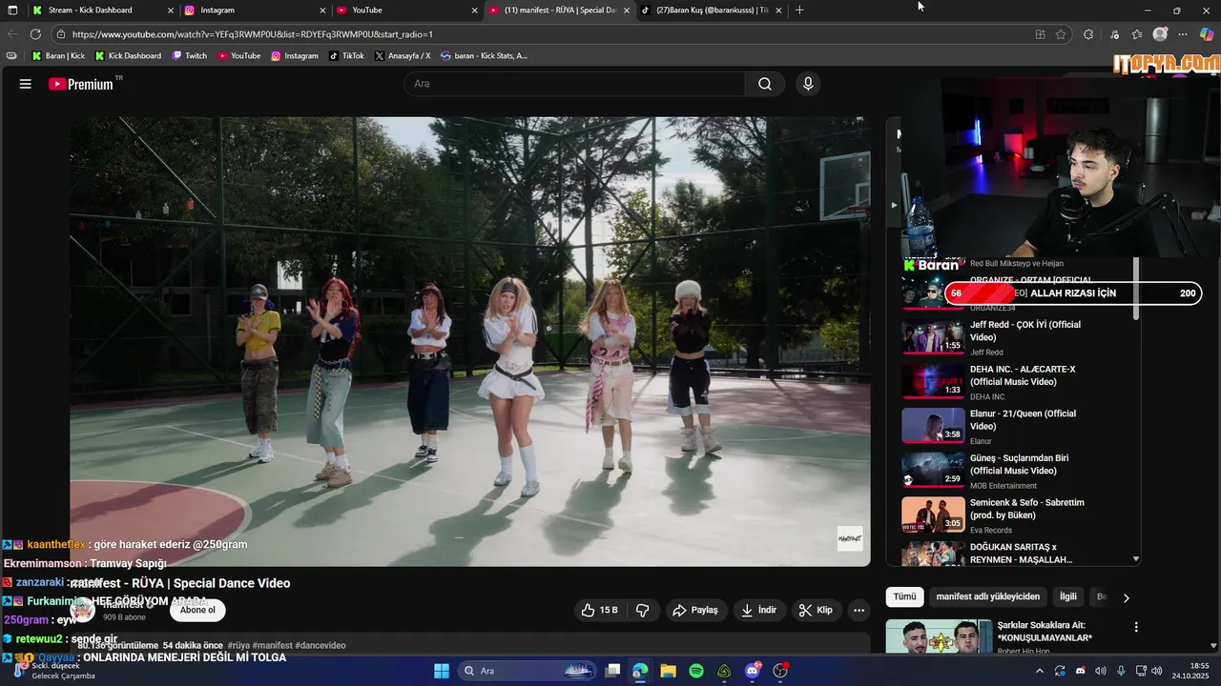Image resolution: width=1221 pixels, height=686 pixels.
Task: Open browser extensions puzzle icon
Action: pos(1088,34)
